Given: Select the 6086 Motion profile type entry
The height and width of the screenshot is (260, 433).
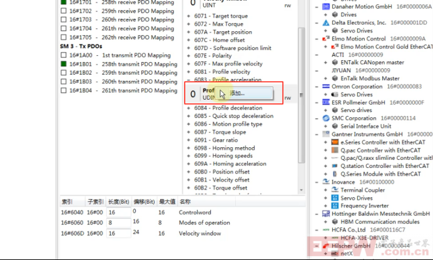Looking at the screenshot, I should (228, 124).
